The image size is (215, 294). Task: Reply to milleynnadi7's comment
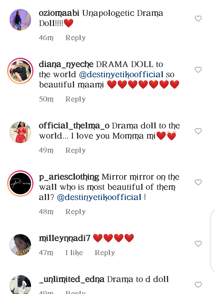pyautogui.click(x=105, y=253)
